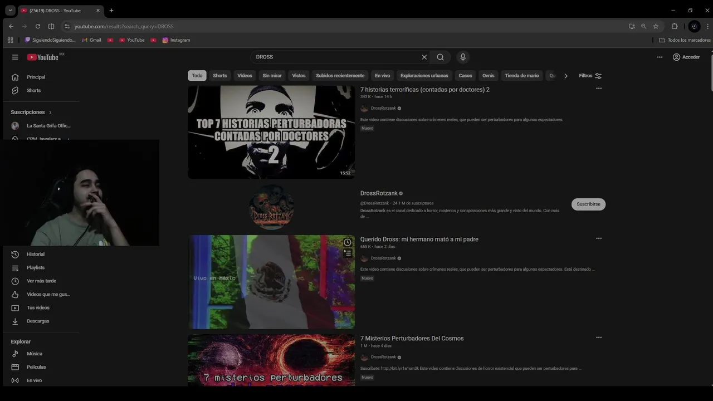Bookmark this page with star icon
Image resolution: width=713 pixels, height=401 pixels.
[x=656, y=26]
